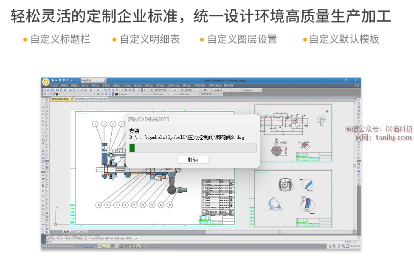Open the BC_GBDIM dimension style dropdown
414x263 pixels.
189,90
